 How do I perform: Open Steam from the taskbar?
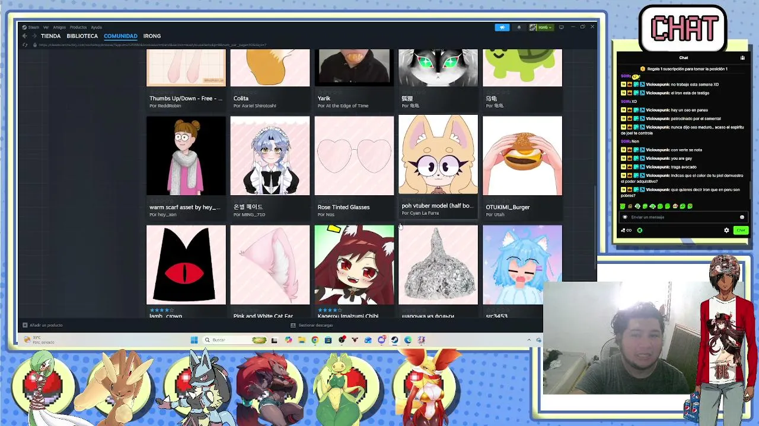[x=394, y=340]
